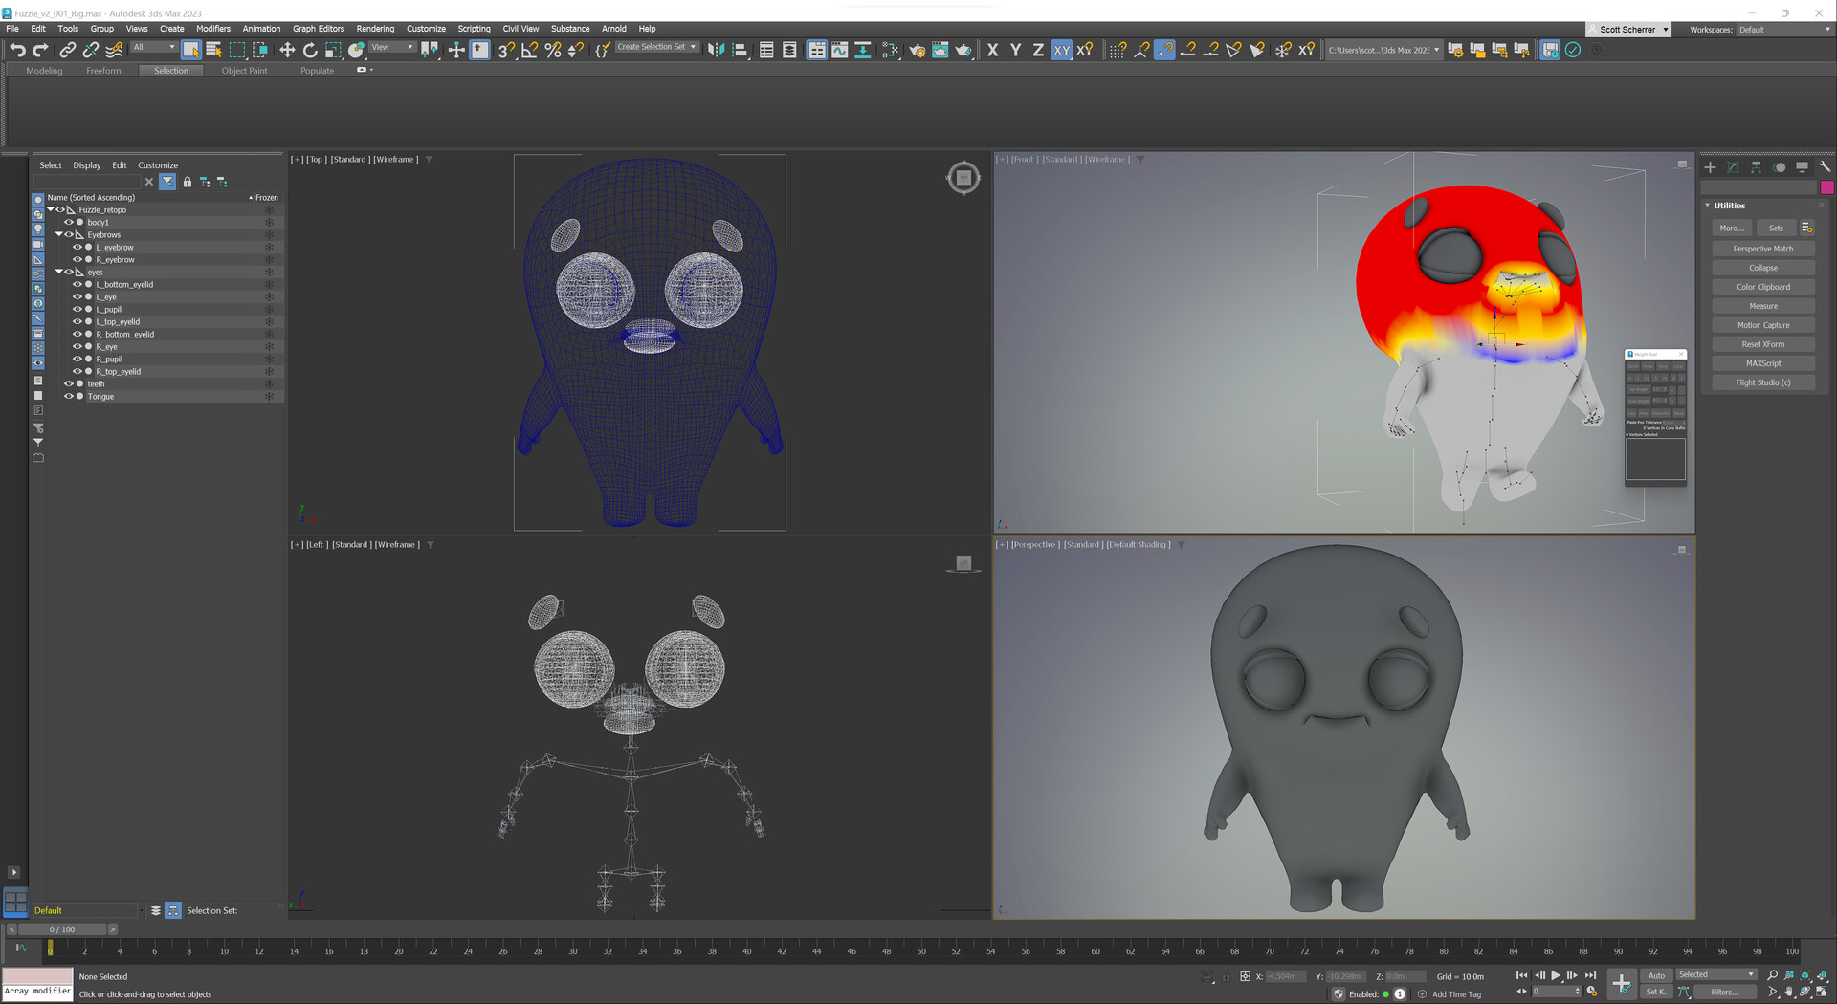The height and width of the screenshot is (1004, 1837).
Task: Hide the body1 object using eye icon
Action: click(x=69, y=222)
